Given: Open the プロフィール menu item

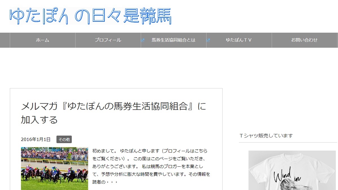Looking at the screenshot, I should pyautogui.click(x=108, y=40).
